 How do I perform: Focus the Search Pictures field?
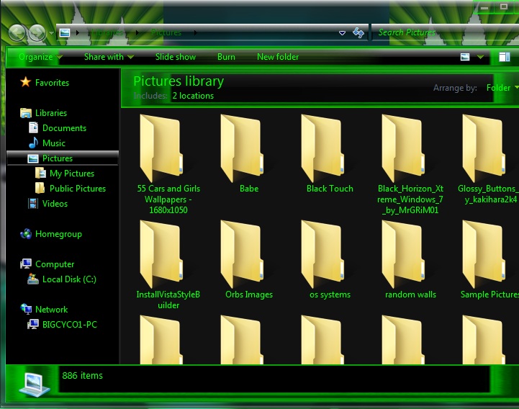[445, 32]
